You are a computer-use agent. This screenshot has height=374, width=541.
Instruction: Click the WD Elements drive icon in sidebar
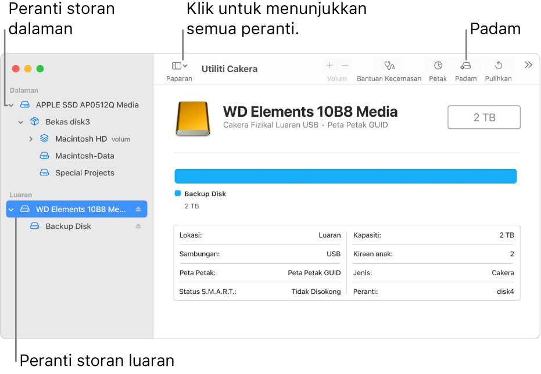(x=25, y=209)
